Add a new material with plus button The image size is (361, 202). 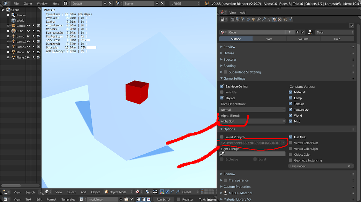click(297, 32)
